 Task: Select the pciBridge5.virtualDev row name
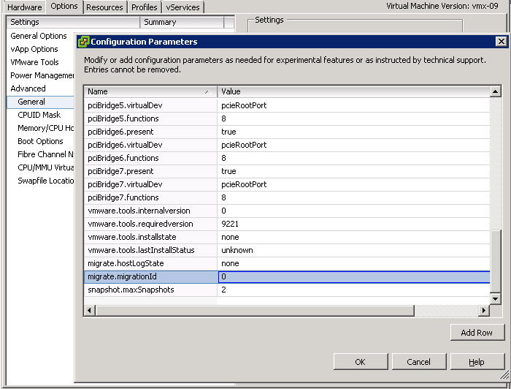pyautogui.click(x=125, y=105)
